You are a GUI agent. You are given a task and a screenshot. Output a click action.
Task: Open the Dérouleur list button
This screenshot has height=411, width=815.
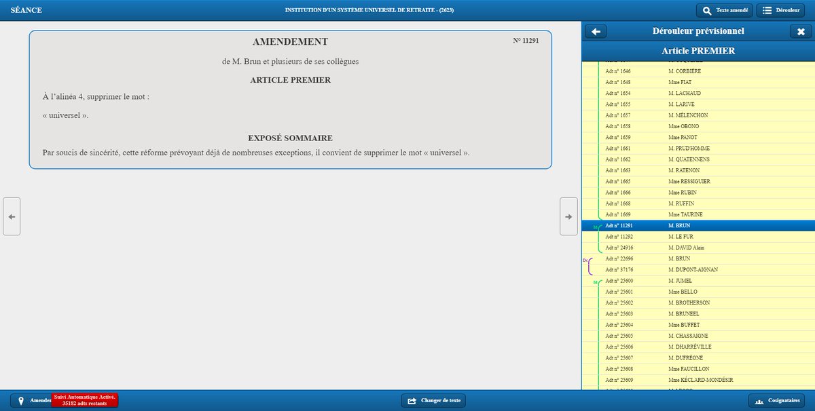coord(780,10)
